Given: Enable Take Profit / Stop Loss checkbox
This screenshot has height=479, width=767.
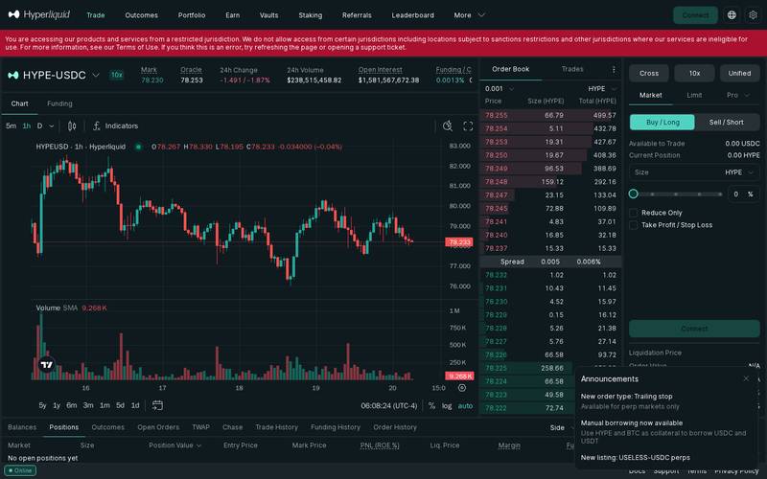Looking at the screenshot, I should coord(634,225).
